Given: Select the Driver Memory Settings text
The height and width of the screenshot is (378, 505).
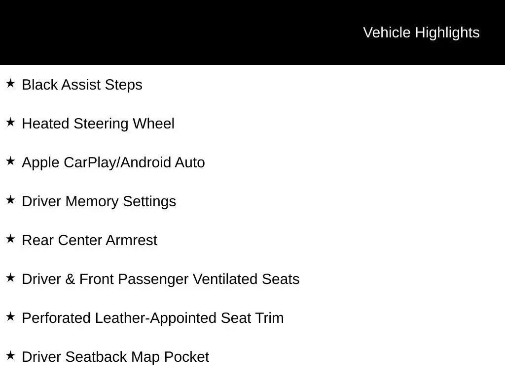Looking at the screenshot, I should tap(99, 201).
